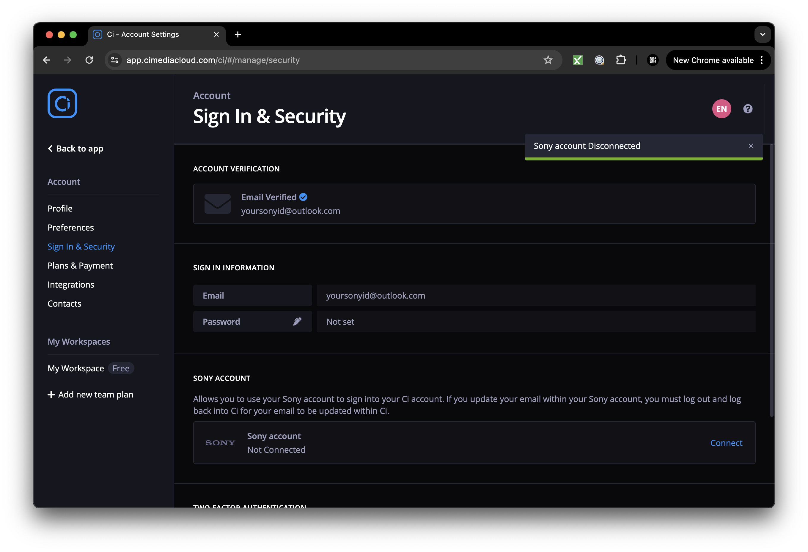Image resolution: width=808 pixels, height=552 pixels.
Task: Edit the password using the pencil icon
Action: pyautogui.click(x=298, y=321)
